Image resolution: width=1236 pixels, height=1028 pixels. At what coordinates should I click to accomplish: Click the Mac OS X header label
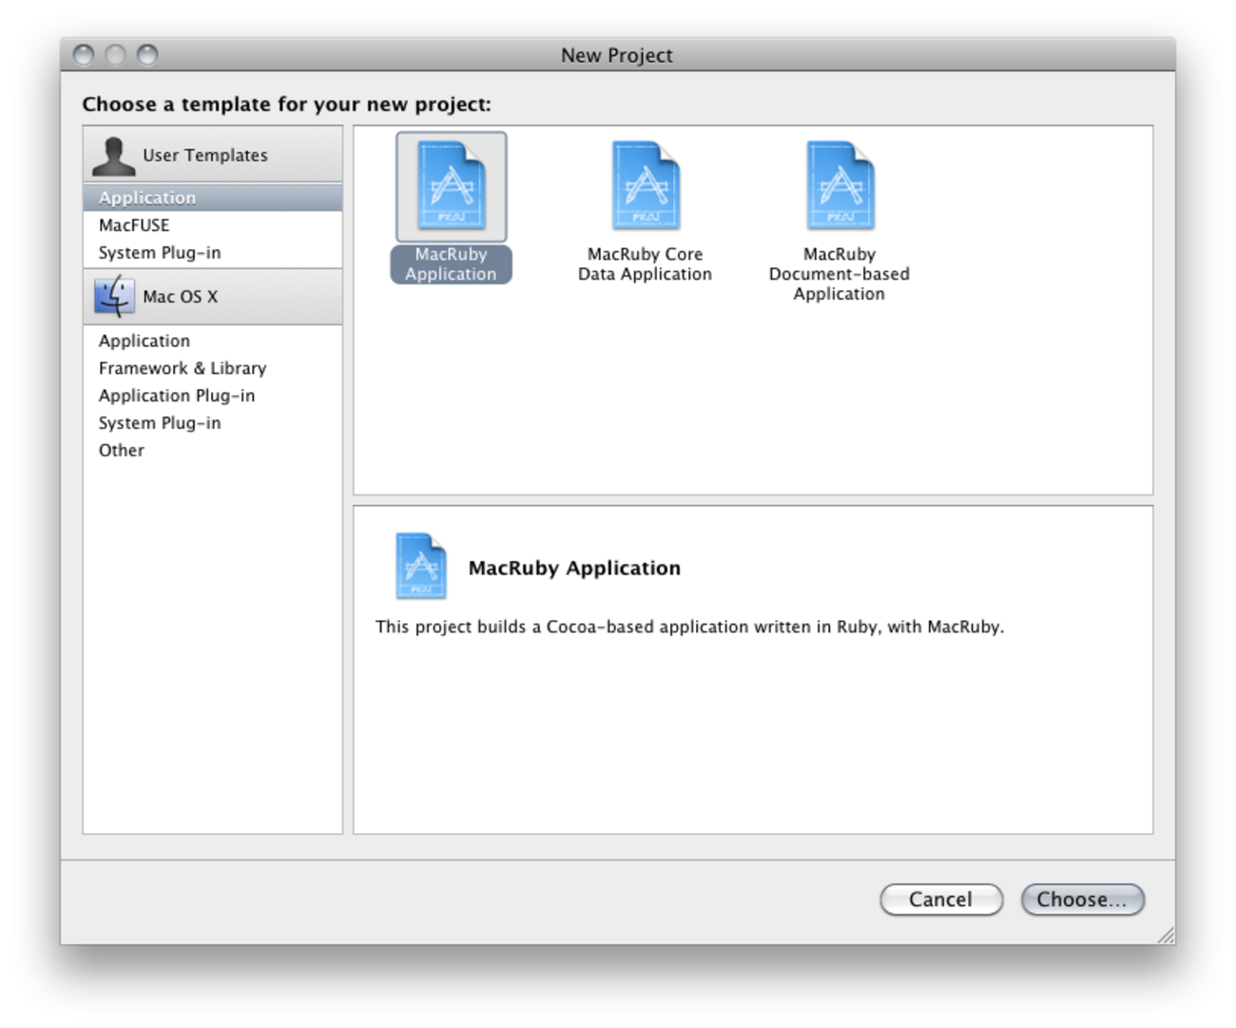point(181,297)
